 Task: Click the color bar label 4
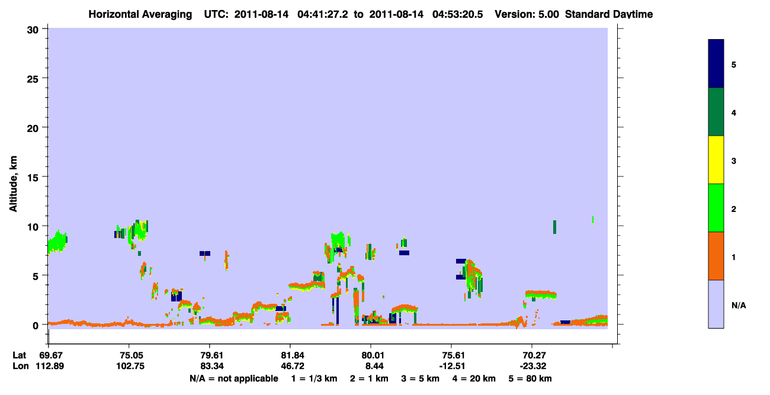pos(733,112)
